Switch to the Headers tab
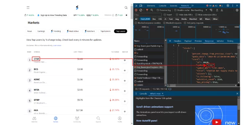This screenshot has width=246, height=125. 178,41
